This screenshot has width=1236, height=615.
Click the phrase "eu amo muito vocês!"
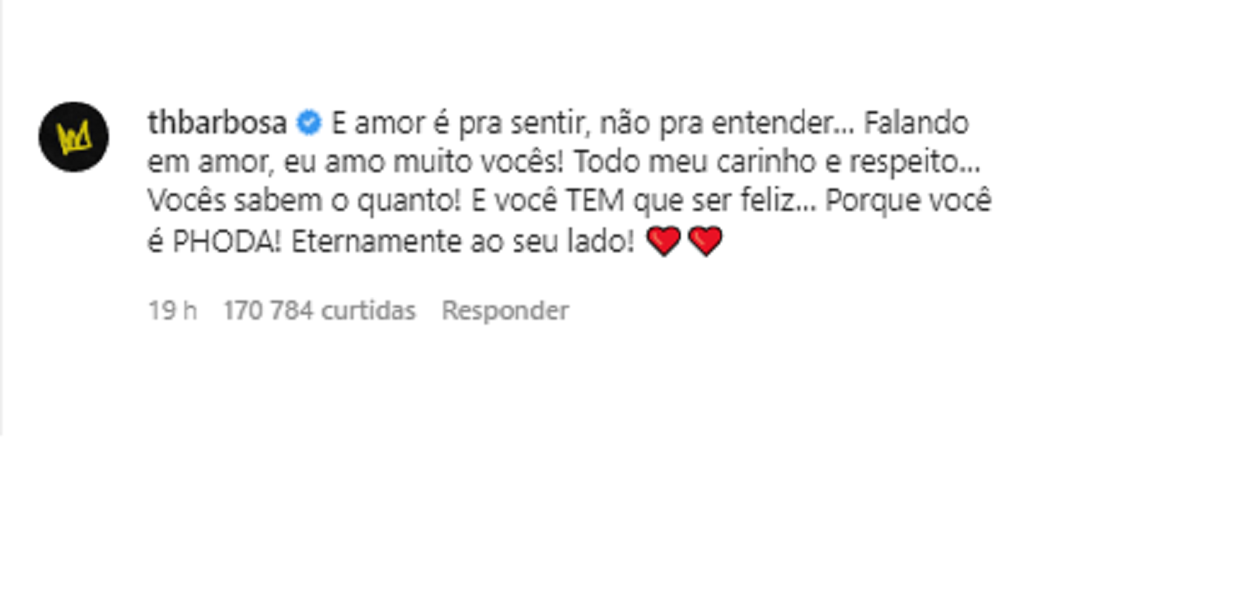pos(424,162)
